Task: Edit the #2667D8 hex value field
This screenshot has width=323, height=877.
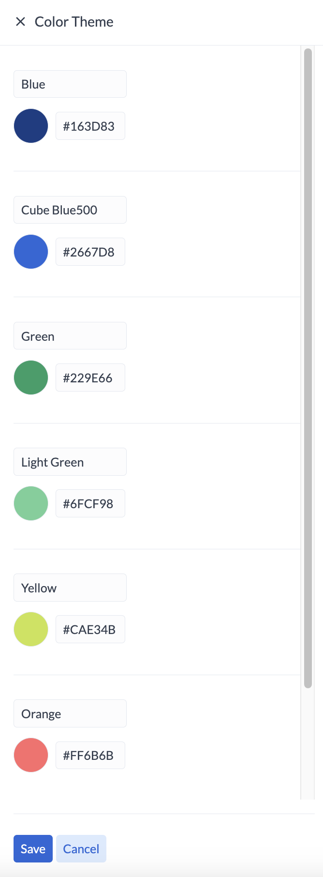Action: coord(90,252)
